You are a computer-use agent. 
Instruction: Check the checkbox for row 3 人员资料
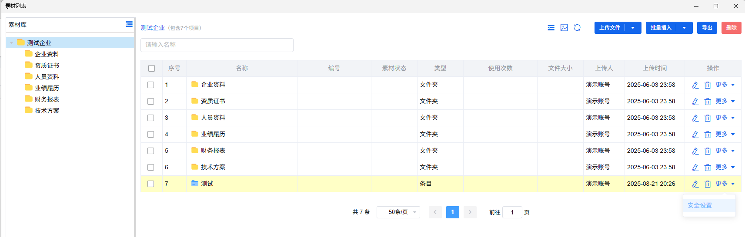[151, 118]
